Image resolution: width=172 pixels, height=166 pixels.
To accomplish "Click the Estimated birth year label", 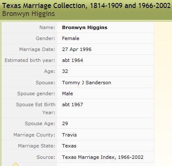I will 30,60.
